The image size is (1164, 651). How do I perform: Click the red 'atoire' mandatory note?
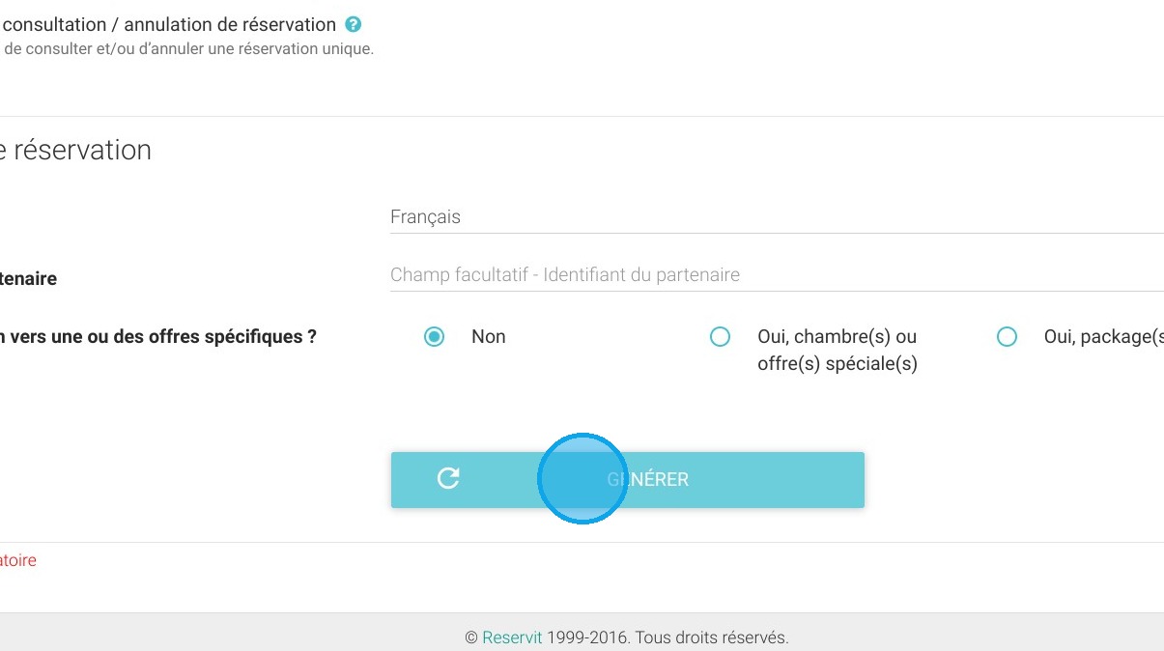[18, 560]
